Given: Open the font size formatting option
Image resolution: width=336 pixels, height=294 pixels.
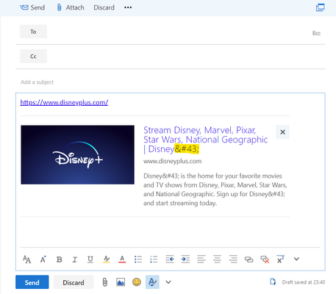Looking at the screenshot, I should [x=26, y=259].
